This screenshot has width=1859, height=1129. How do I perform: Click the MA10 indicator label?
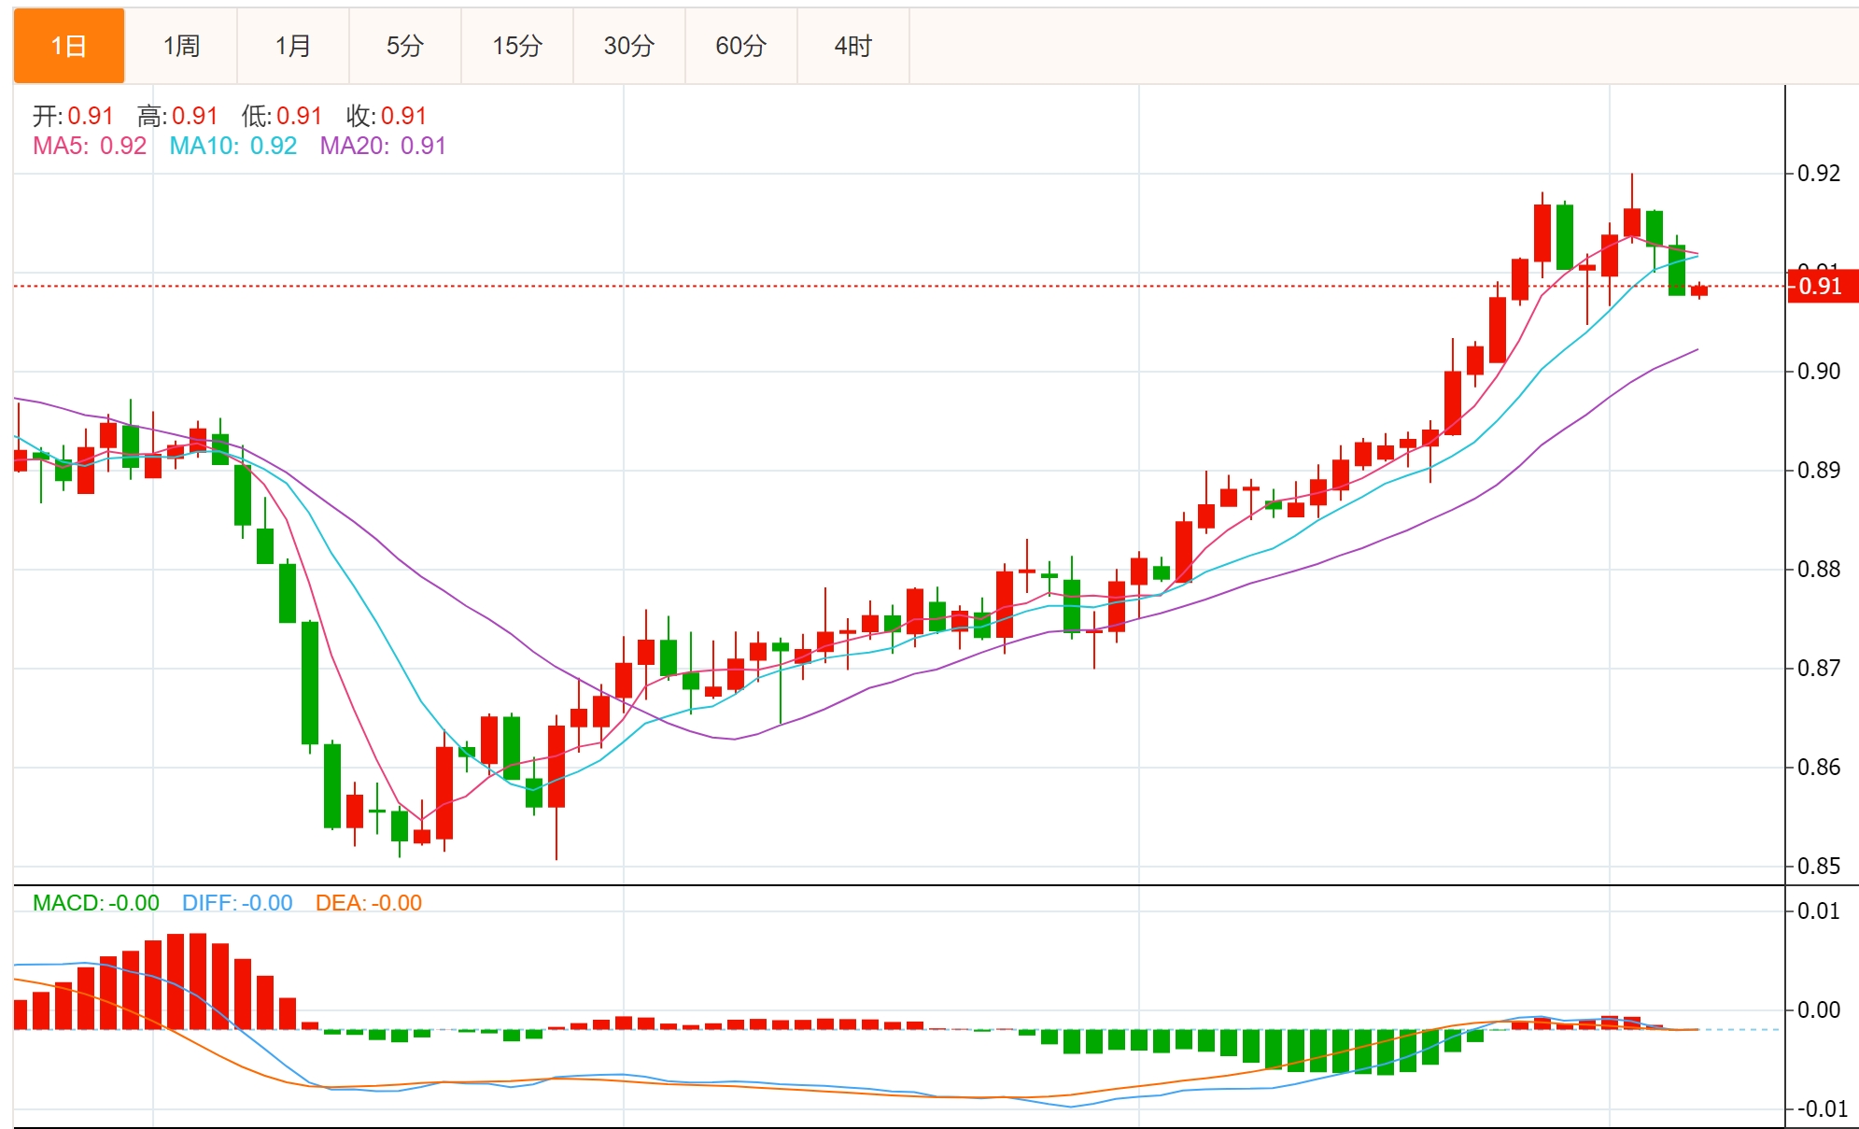[x=232, y=146]
